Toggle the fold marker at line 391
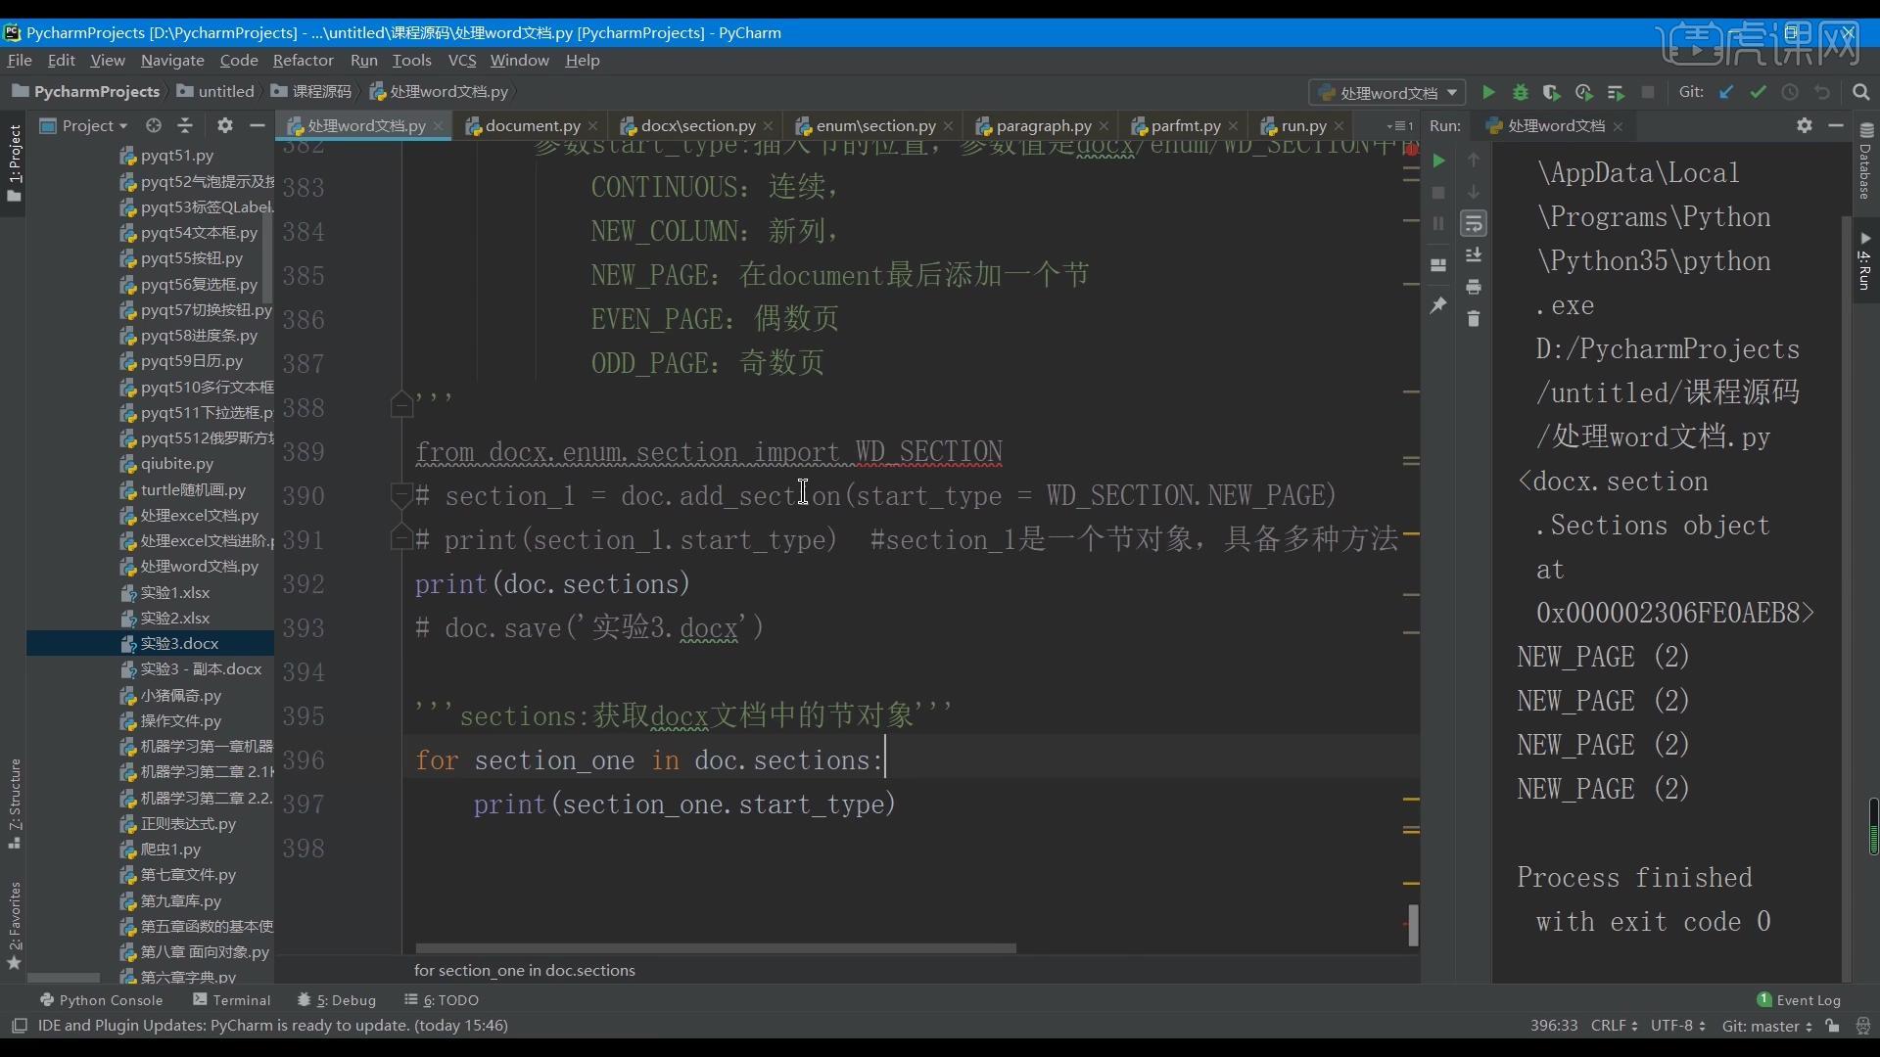This screenshot has height=1057, width=1880. point(400,537)
